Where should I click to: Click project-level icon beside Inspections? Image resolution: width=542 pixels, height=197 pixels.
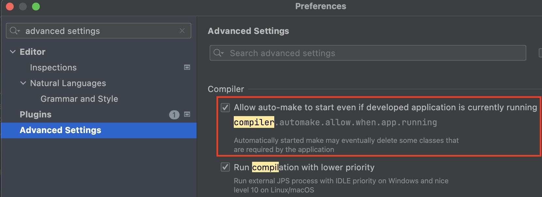click(187, 67)
